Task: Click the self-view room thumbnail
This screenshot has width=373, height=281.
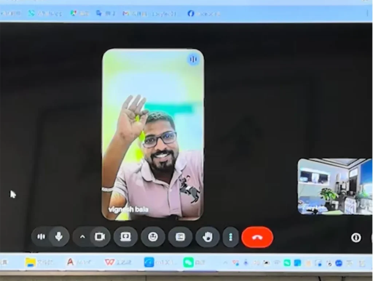Action: point(334,186)
